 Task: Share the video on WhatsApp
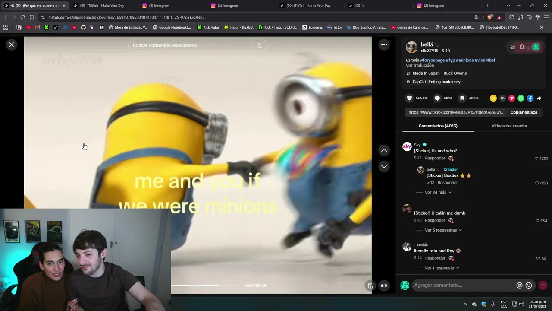point(521,98)
